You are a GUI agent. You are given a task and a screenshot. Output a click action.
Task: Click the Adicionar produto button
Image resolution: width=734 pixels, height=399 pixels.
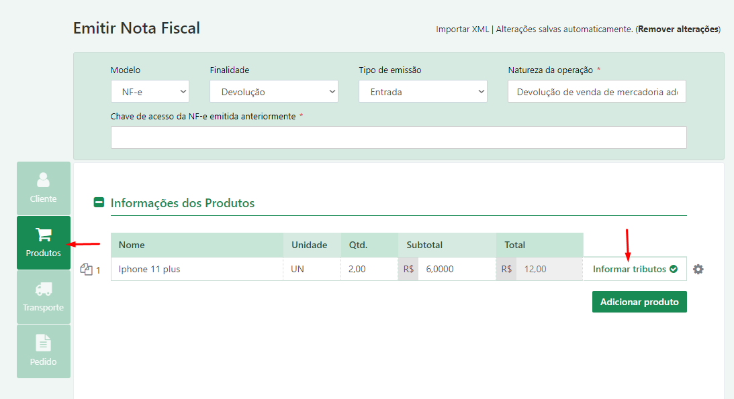[x=639, y=302]
